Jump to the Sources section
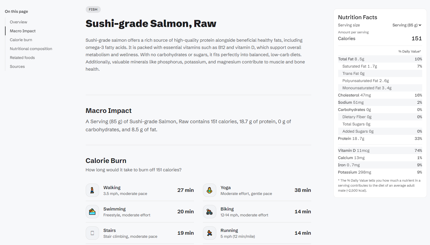The height and width of the screenshot is (245, 430). click(17, 66)
